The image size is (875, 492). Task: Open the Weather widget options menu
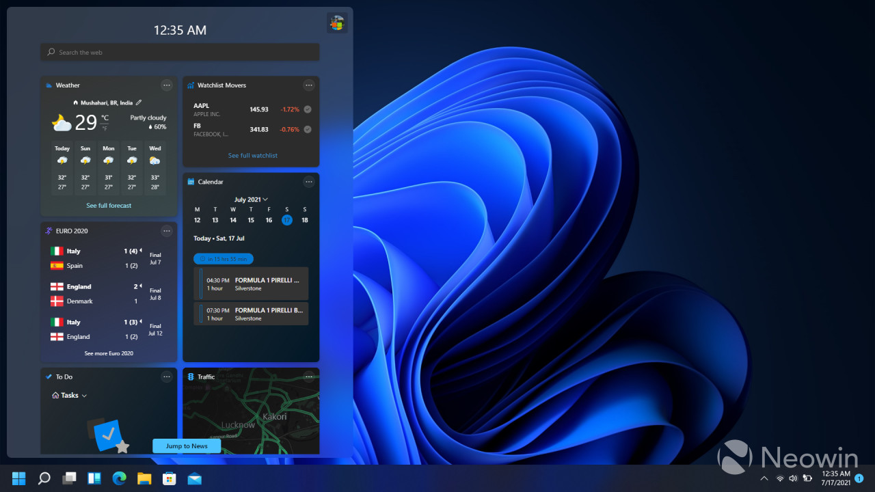[167, 85]
